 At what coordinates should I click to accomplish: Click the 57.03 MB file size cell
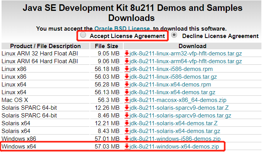click(107, 147)
